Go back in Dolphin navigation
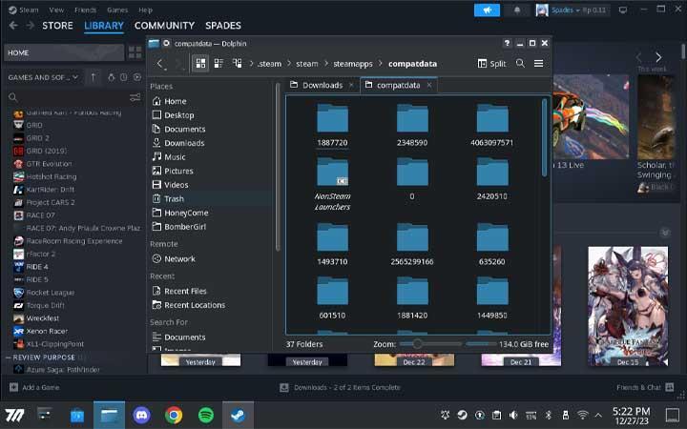Viewport: 687px width, 429px height. coord(160,64)
